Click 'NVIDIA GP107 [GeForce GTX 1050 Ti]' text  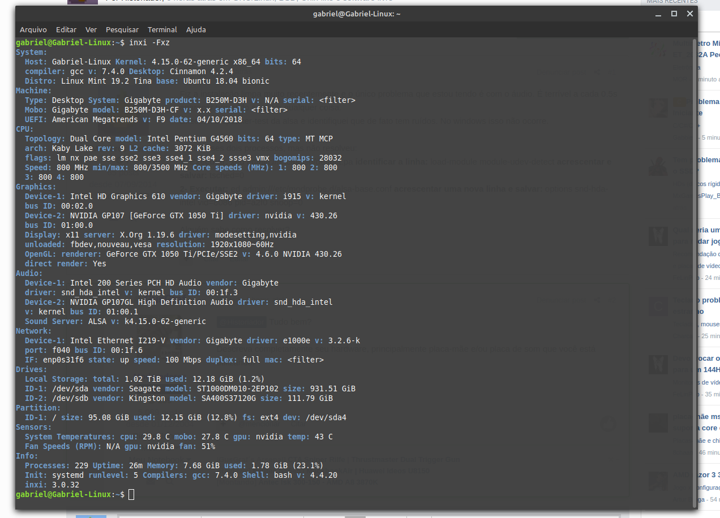(147, 215)
